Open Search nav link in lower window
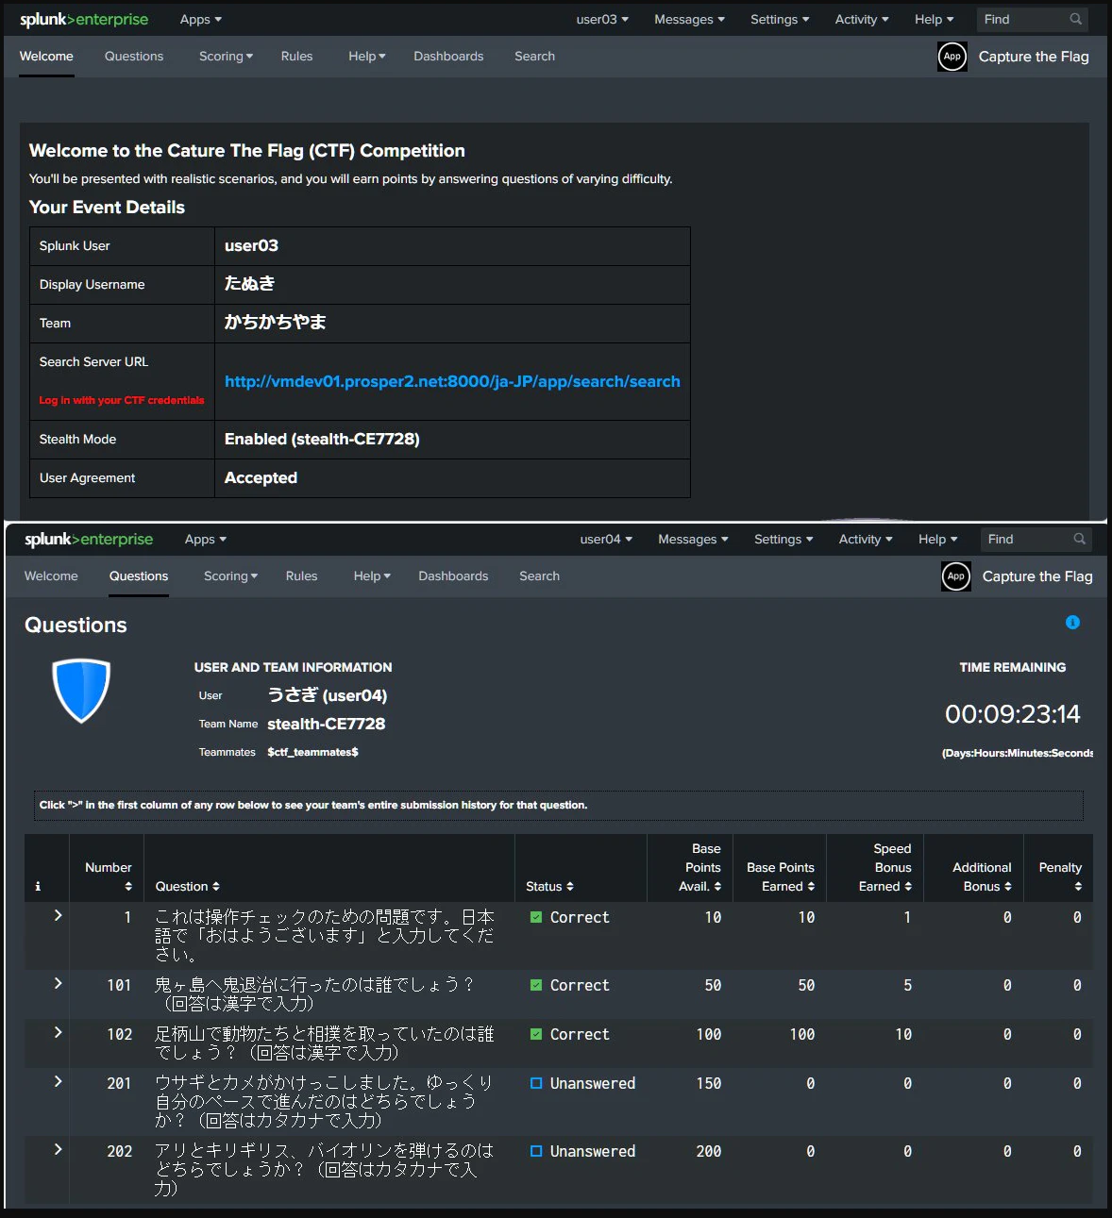1112x1218 pixels. tap(539, 576)
